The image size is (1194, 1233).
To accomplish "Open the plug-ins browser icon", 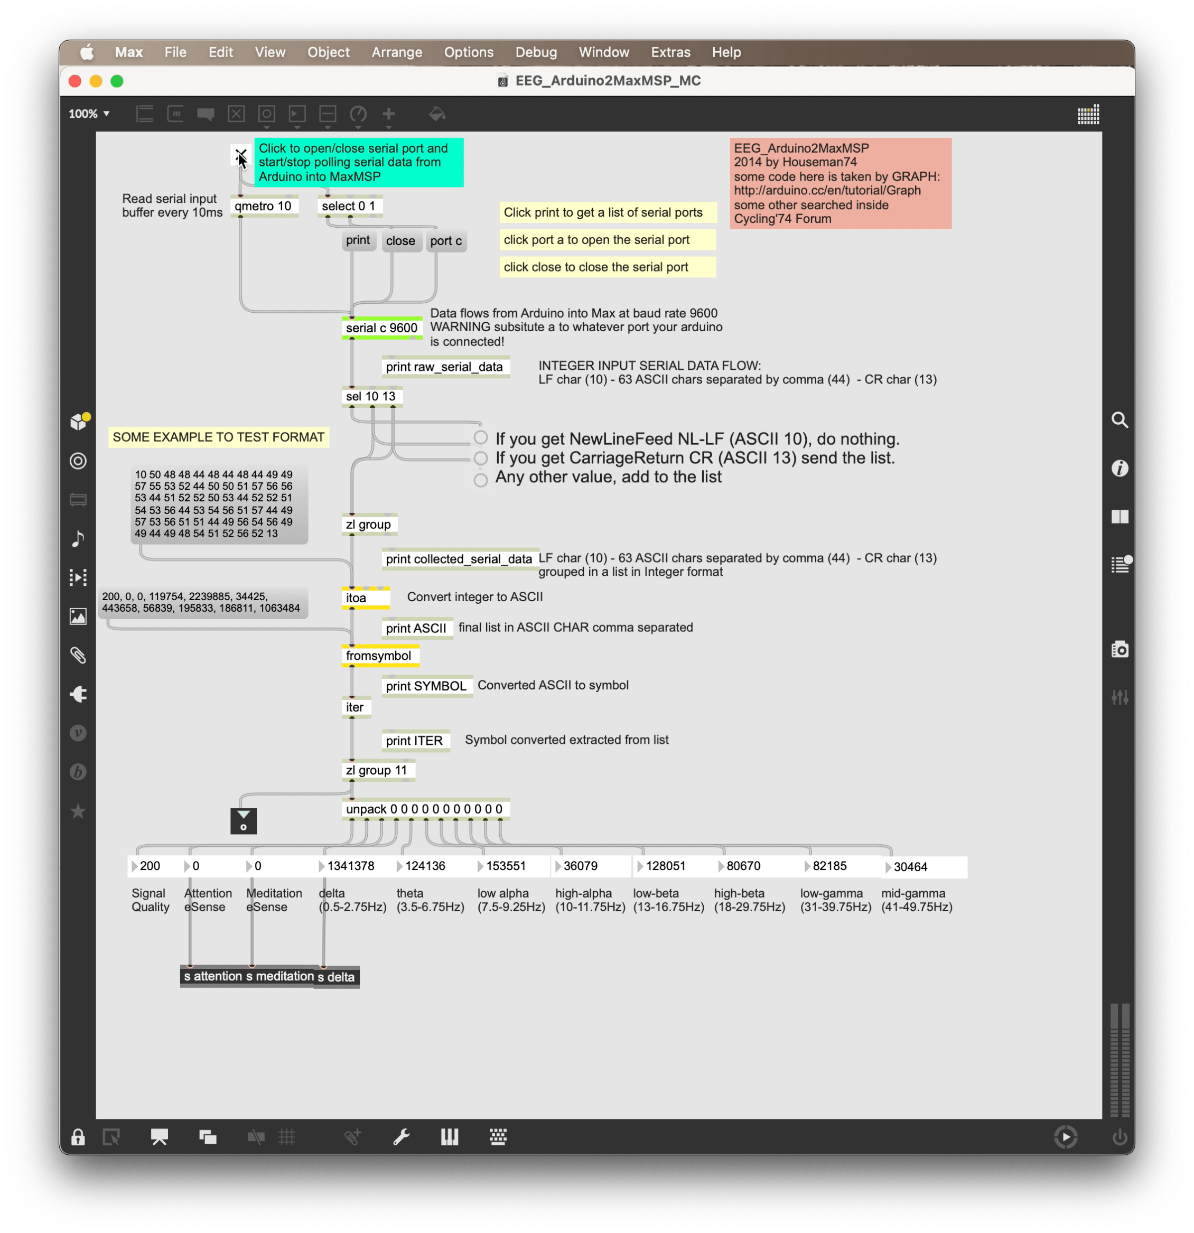I will point(78,694).
